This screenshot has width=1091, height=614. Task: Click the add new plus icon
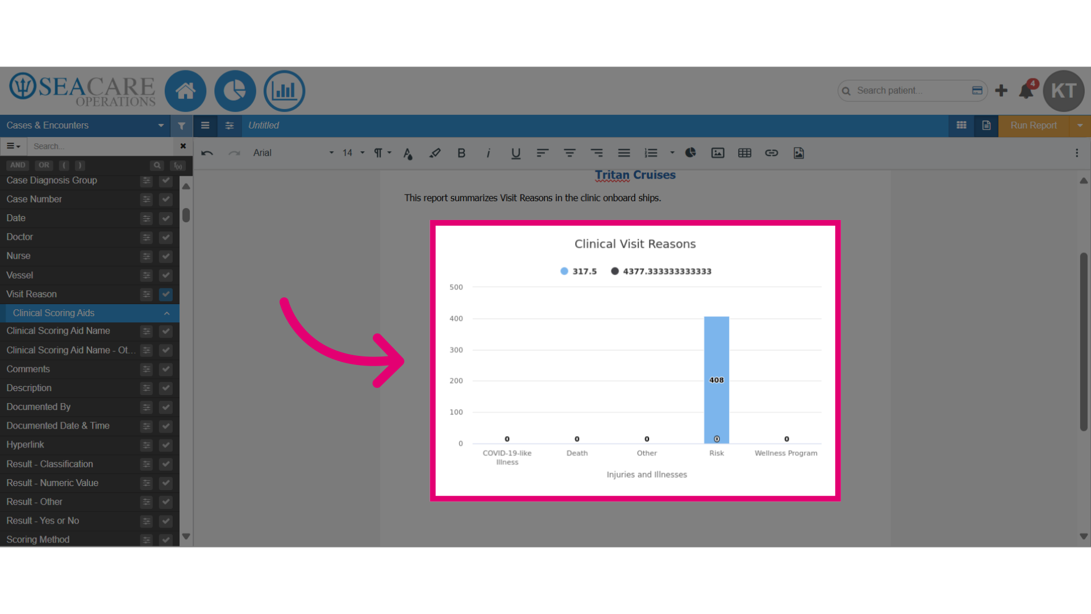tap(1001, 90)
